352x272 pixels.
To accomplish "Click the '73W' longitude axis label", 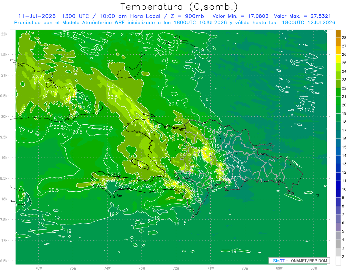I will click(x=142, y=268).
